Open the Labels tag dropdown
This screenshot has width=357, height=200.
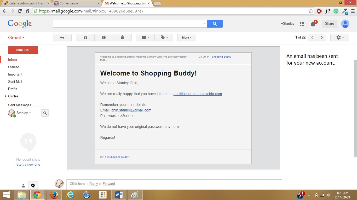coord(164,37)
